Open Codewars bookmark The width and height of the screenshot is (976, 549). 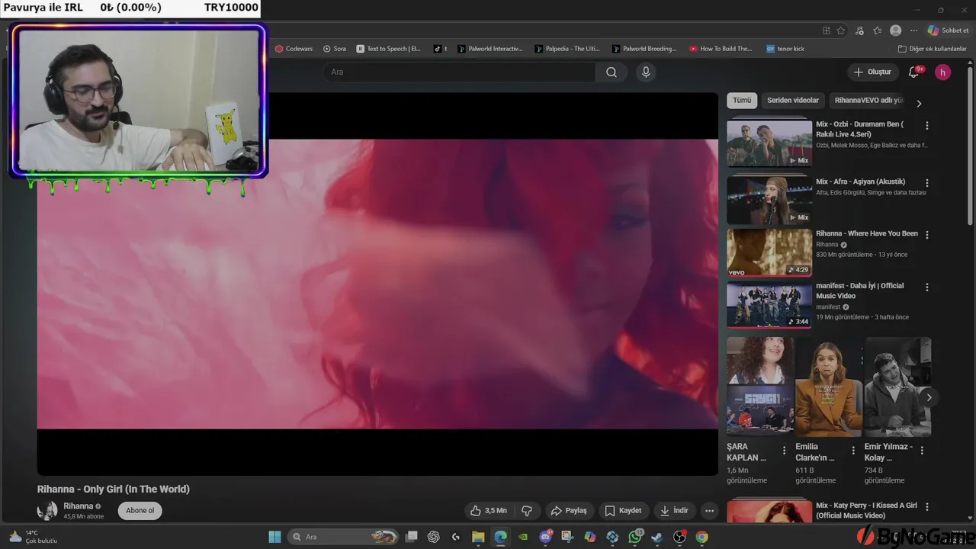click(294, 49)
